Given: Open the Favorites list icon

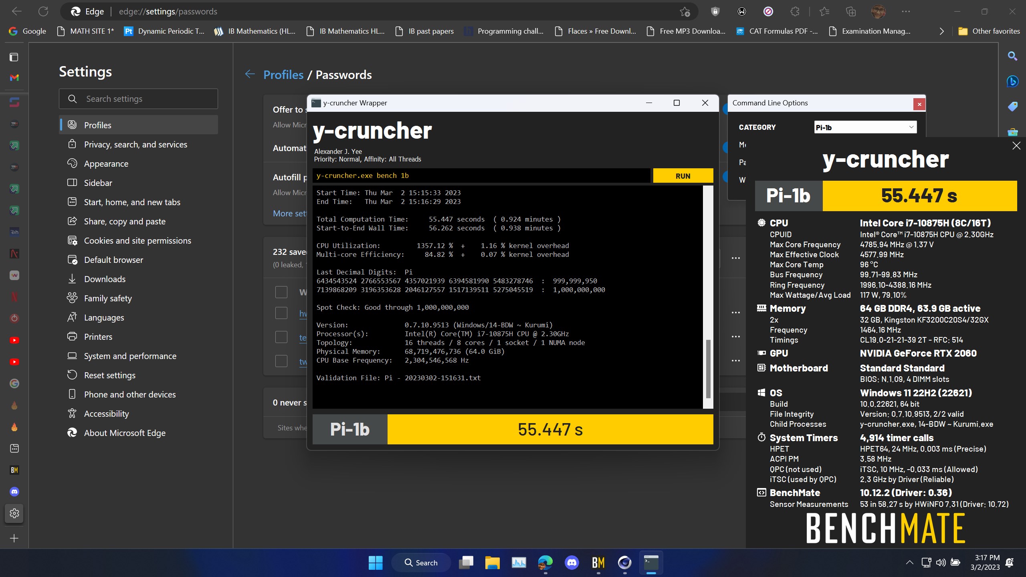Looking at the screenshot, I should 824,12.
